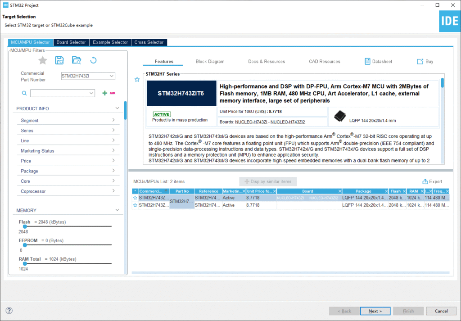Open the Block Diagram tab
461x321 pixels.
210,61
